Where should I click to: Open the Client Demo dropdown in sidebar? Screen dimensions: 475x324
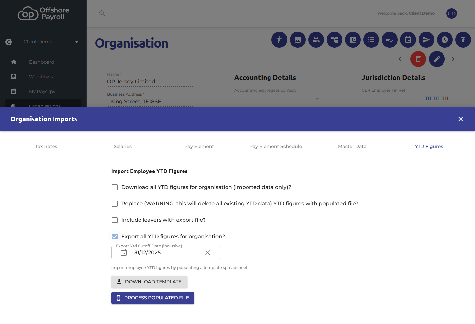[52, 42]
